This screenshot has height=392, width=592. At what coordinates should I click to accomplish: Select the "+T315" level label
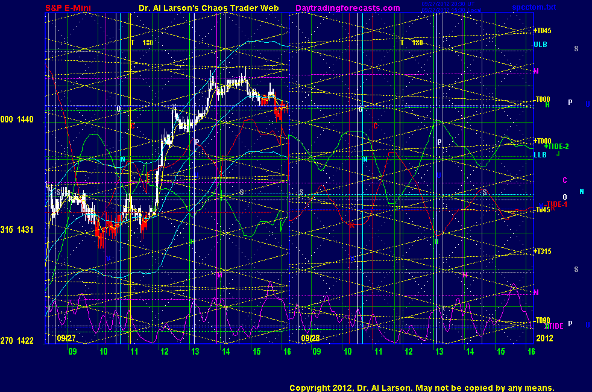(542, 251)
